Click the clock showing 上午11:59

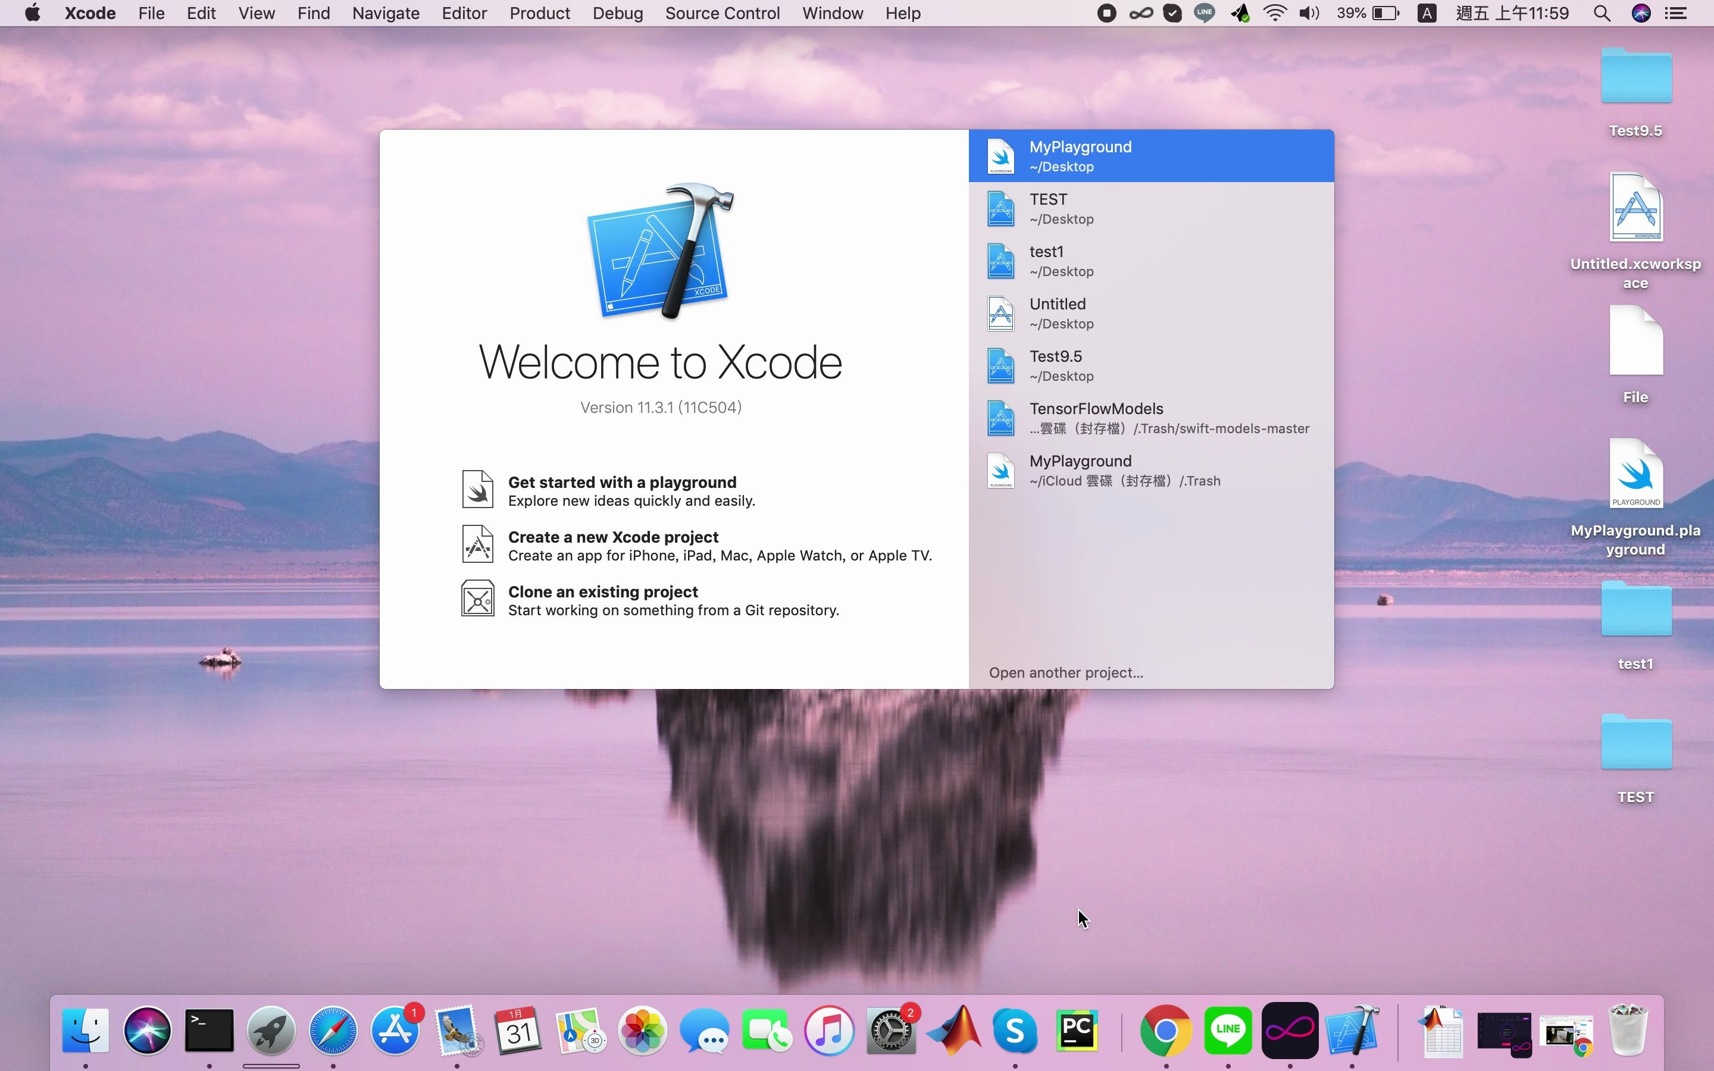pos(1512,14)
